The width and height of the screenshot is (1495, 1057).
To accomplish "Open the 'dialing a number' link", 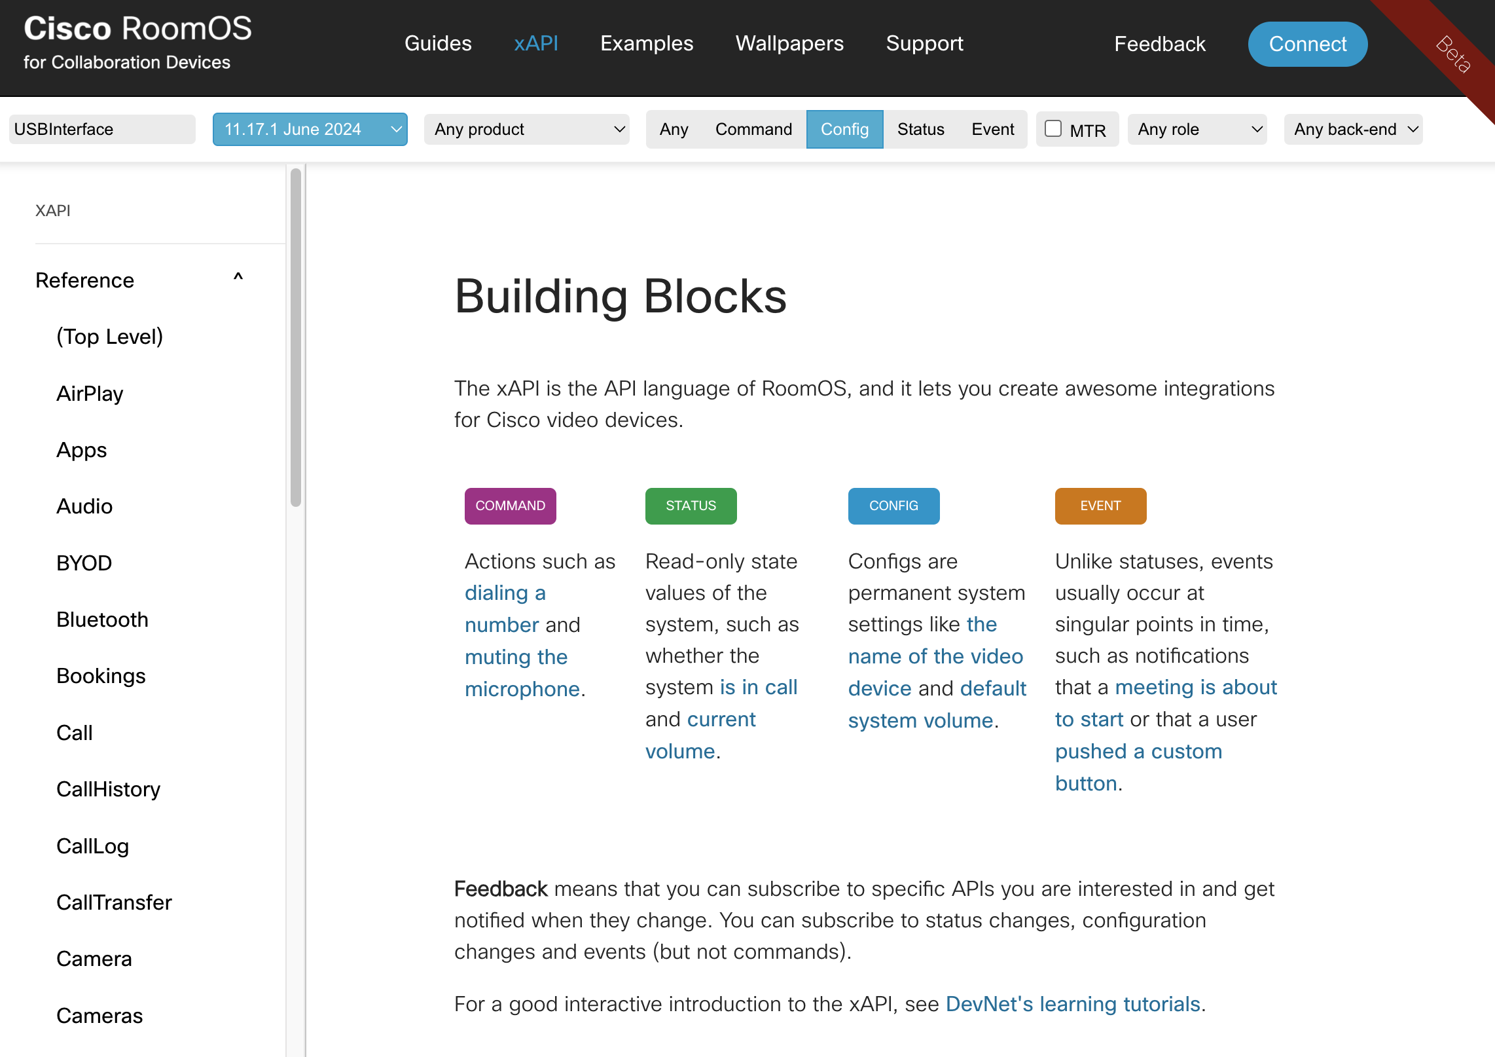I will tap(505, 608).
